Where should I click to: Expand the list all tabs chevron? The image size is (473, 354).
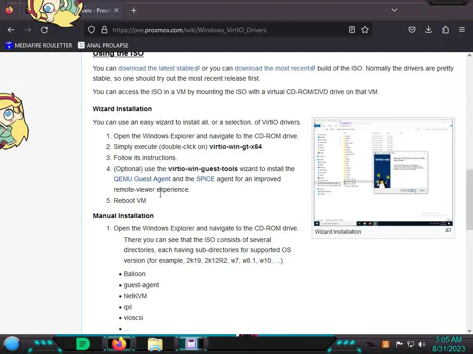(x=394, y=10)
